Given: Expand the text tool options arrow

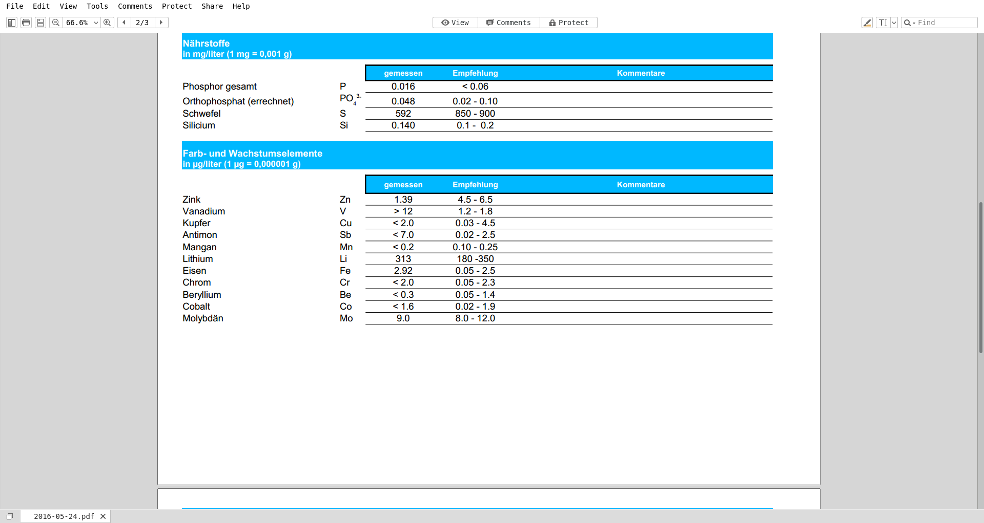Looking at the screenshot, I should pos(894,23).
